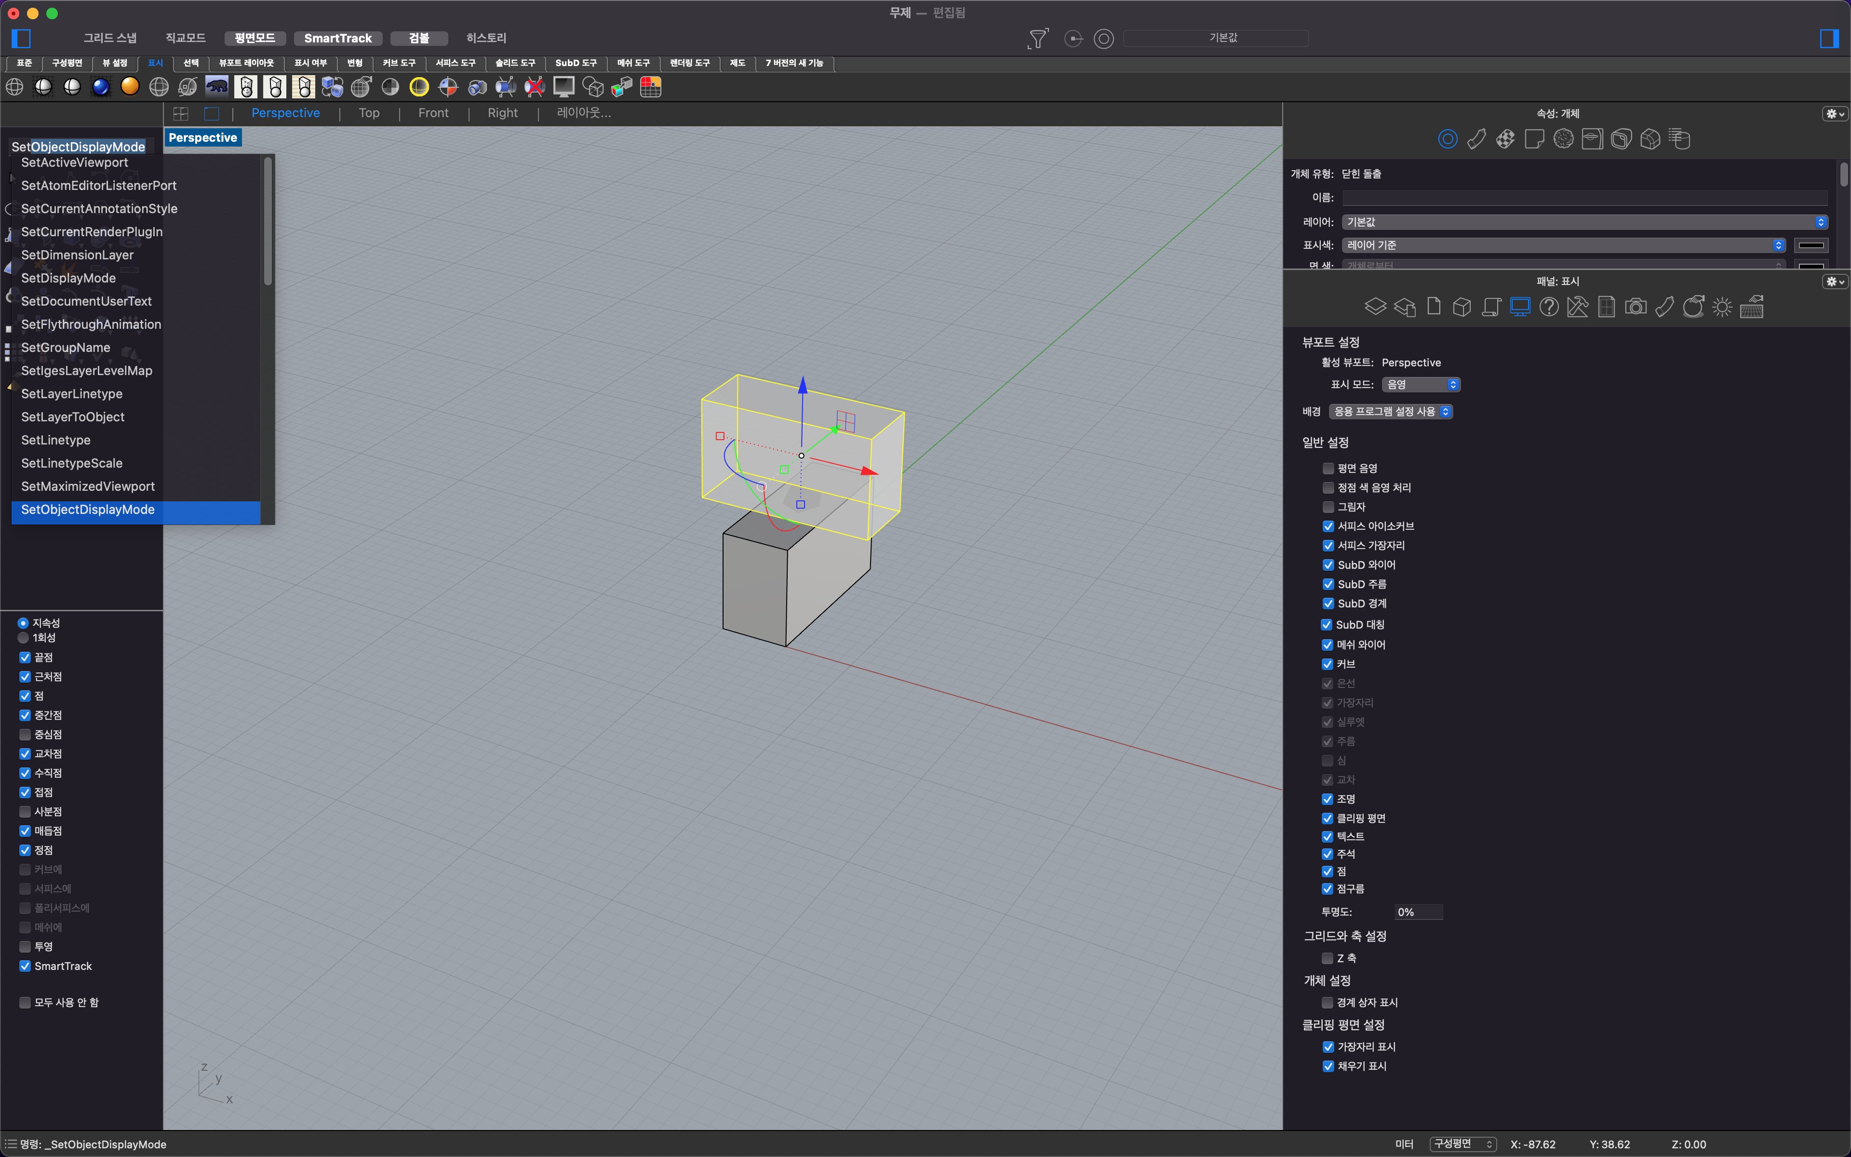Toggle the left sidebar panel icon
This screenshot has width=1851, height=1157.
(21, 38)
